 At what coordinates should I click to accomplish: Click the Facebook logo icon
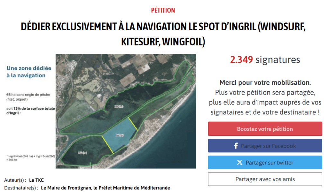pos(236,146)
